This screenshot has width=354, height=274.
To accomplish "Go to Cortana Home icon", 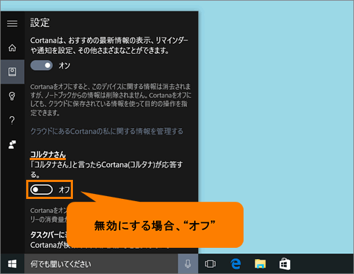I will (x=12, y=47).
